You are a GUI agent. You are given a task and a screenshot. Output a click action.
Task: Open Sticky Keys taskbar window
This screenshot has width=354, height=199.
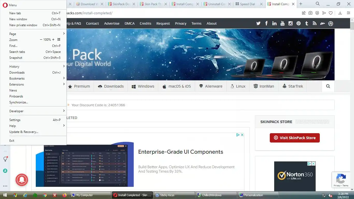click(174, 195)
